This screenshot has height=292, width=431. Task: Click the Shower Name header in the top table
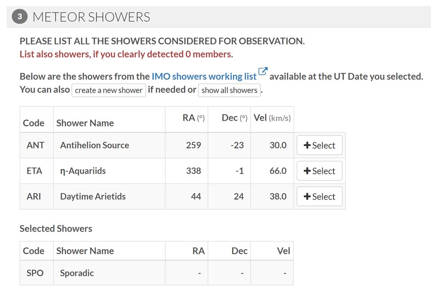[85, 123]
